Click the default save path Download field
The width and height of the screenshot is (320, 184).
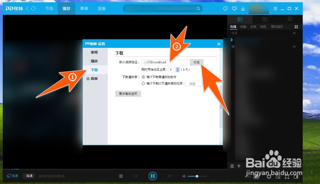[x=164, y=62]
